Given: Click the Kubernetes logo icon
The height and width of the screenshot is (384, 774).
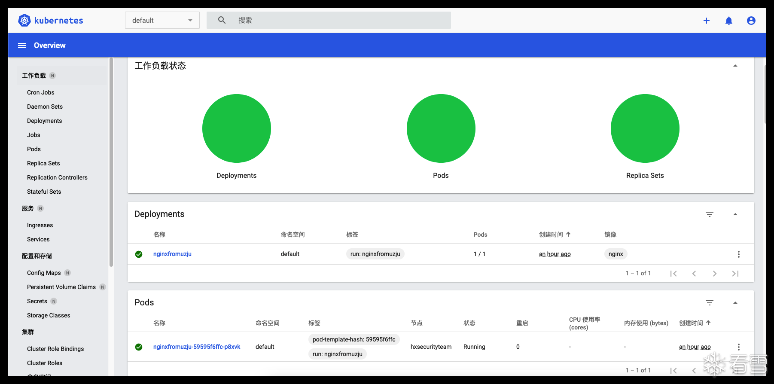Looking at the screenshot, I should click(24, 20).
